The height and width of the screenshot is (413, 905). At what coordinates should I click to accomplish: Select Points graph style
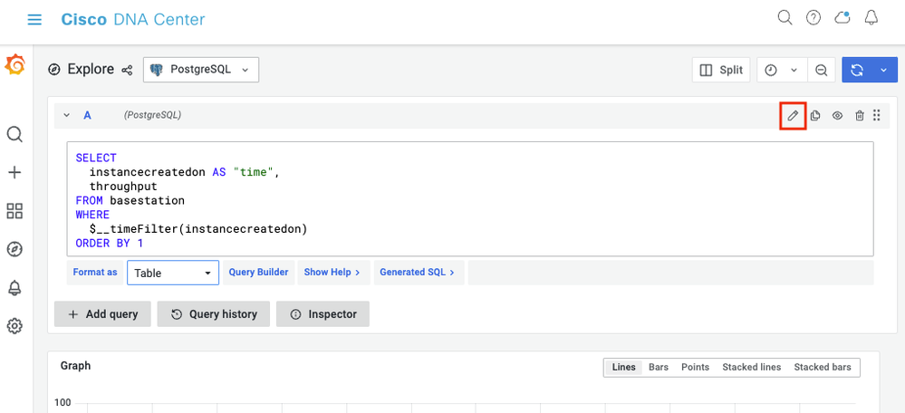[x=695, y=368]
